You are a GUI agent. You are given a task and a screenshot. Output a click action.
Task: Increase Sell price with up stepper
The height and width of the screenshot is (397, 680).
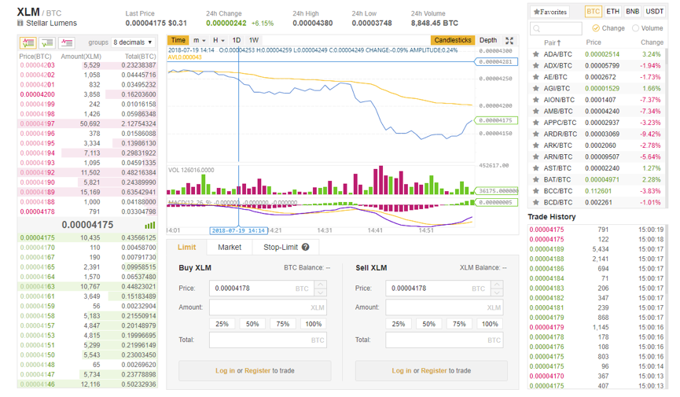pyautogui.click(x=497, y=285)
